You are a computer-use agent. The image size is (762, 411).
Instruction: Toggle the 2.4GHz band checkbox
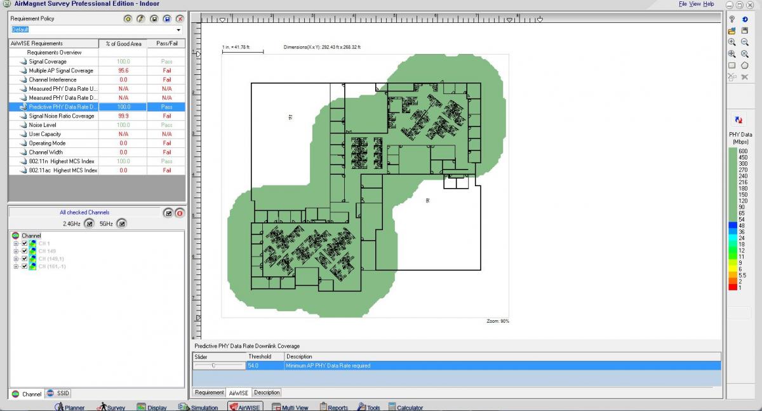90,224
